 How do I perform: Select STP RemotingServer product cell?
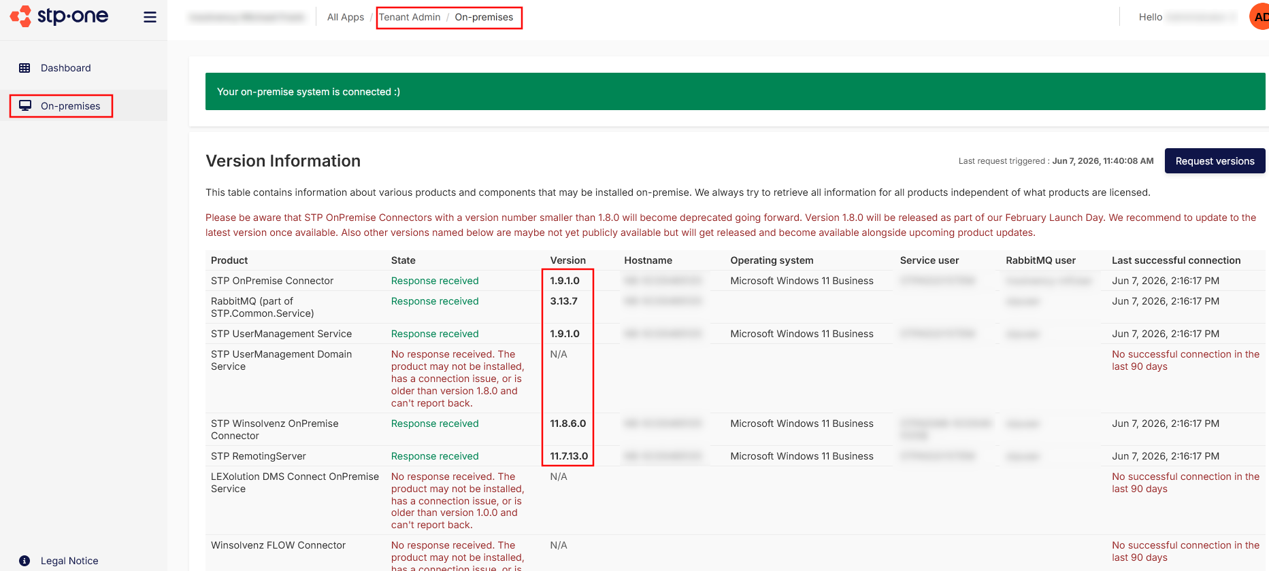point(259,456)
